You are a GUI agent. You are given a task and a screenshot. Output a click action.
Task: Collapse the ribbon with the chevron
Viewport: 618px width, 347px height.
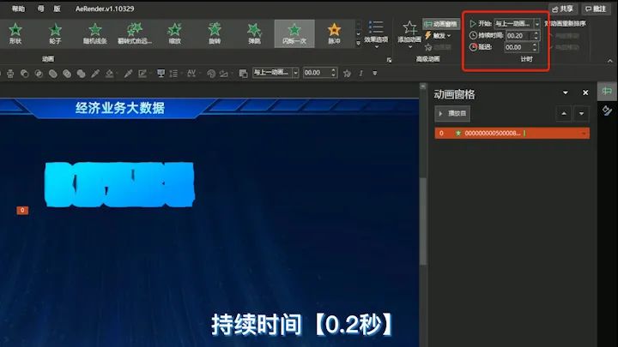click(610, 61)
